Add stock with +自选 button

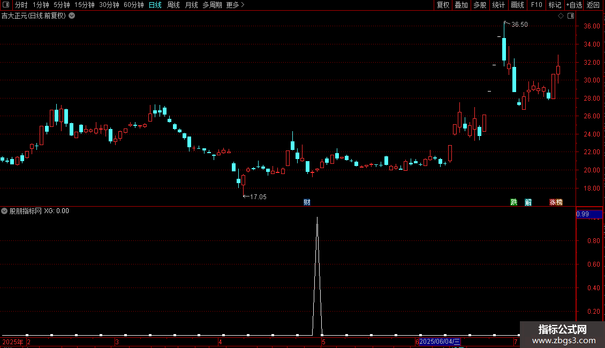click(574, 5)
